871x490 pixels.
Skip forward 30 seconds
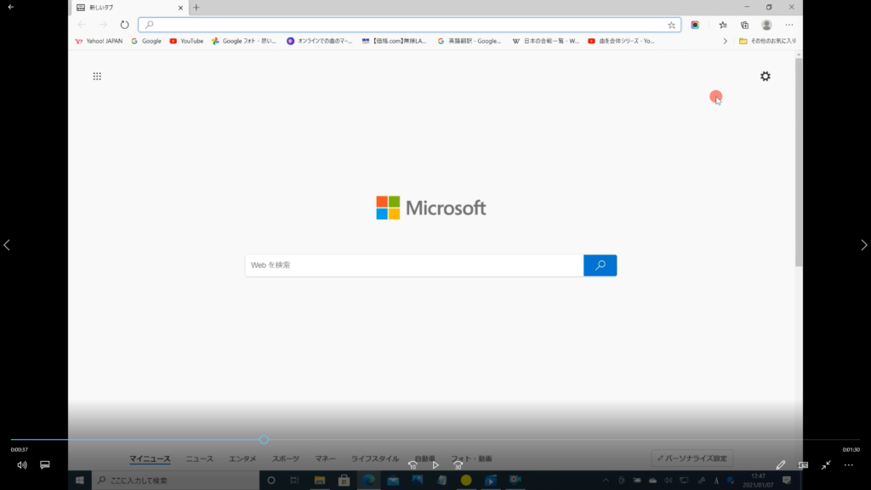click(x=458, y=465)
